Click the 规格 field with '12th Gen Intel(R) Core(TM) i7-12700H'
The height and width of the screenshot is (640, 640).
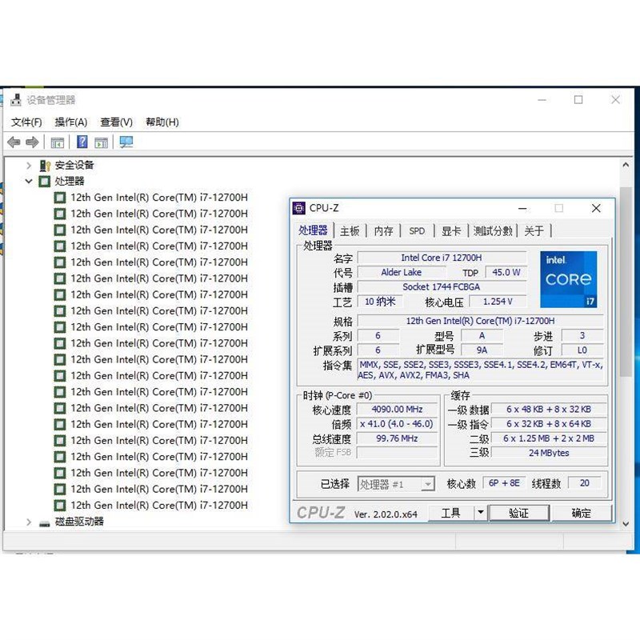[x=481, y=321]
